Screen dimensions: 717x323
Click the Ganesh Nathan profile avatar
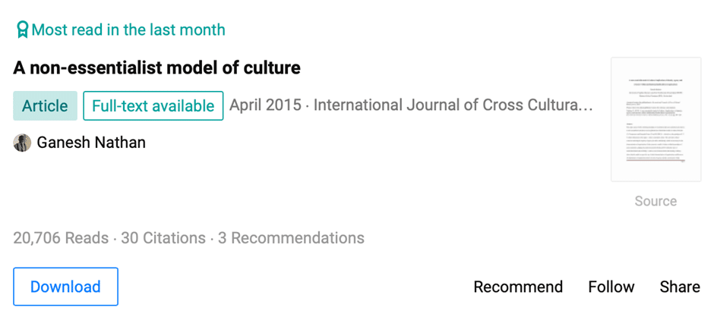[x=22, y=143]
